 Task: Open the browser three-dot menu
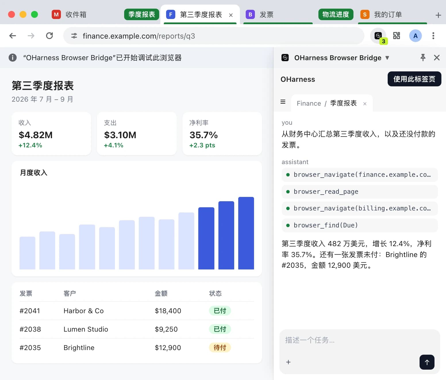[433, 36]
